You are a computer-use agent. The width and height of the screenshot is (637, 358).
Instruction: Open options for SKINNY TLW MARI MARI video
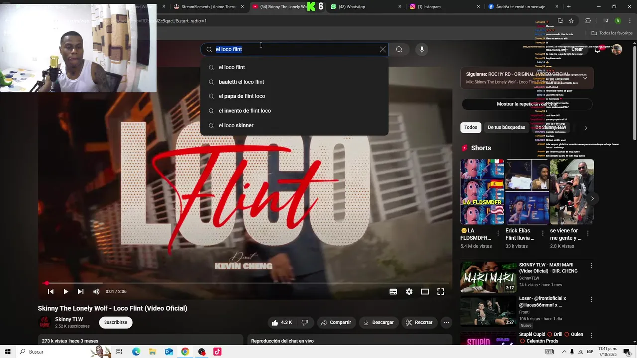(591, 266)
